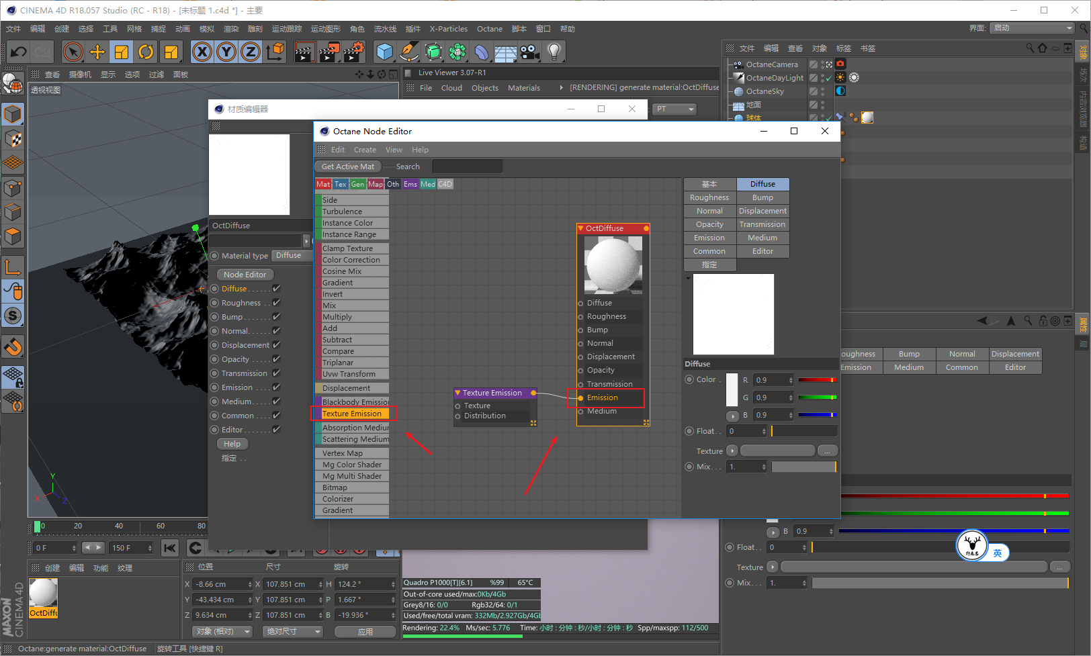The width and height of the screenshot is (1091, 656).
Task: Toggle the Displacement channel checkbox
Action: click(276, 345)
